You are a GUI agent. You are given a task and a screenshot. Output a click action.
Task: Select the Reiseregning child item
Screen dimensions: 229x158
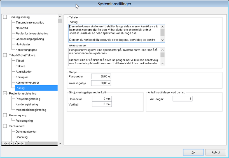pyautogui.click(x=24, y=121)
